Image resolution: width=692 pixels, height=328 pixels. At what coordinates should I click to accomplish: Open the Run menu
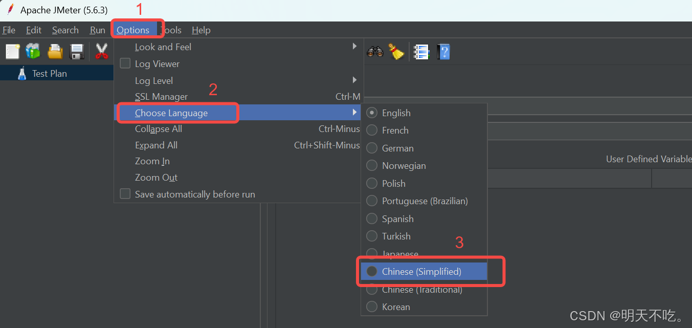click(97, 30)
